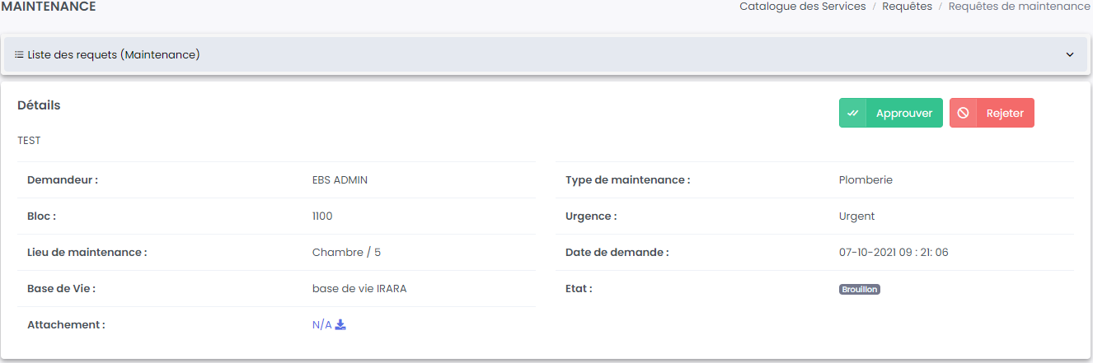This screenshot has width=1093, height=363.
Task: Click the Urgent urgency value
Action: coord(856,216)
